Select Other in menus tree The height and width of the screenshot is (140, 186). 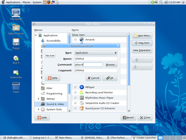pyautogui.click(x=49, y=88)
